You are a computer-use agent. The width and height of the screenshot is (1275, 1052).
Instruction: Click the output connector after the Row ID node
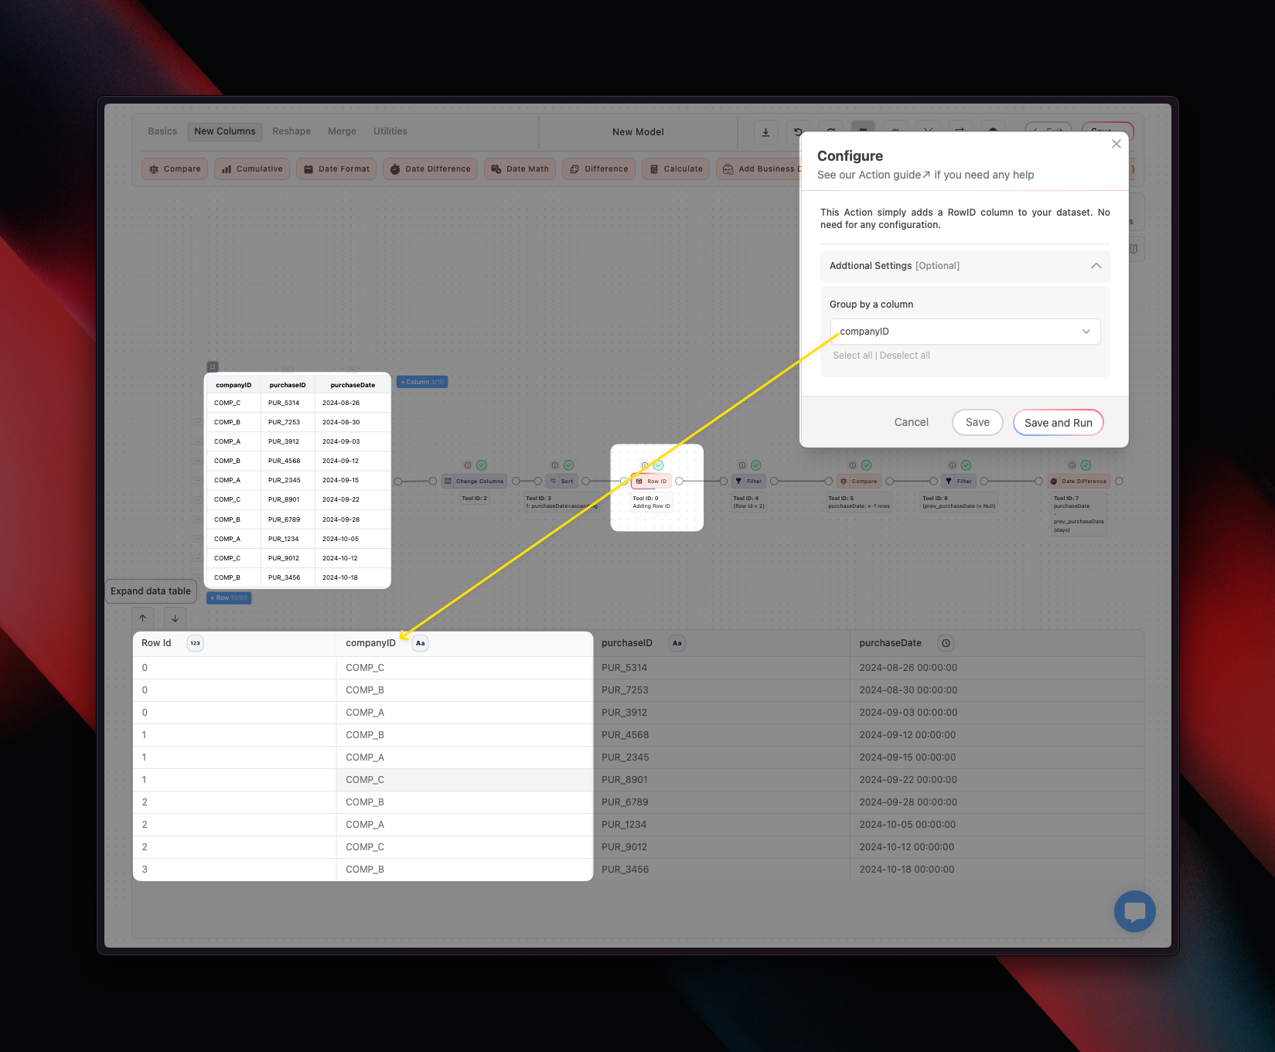pyautogui.click(x=680, y=481)
